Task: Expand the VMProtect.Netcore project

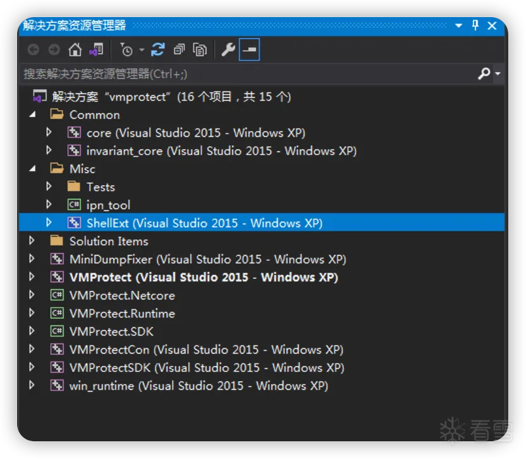Action: [32, 295]
